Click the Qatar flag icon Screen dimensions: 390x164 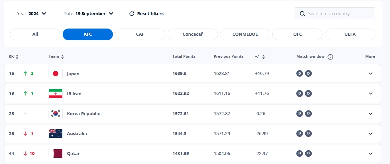[x=55, y=153]
